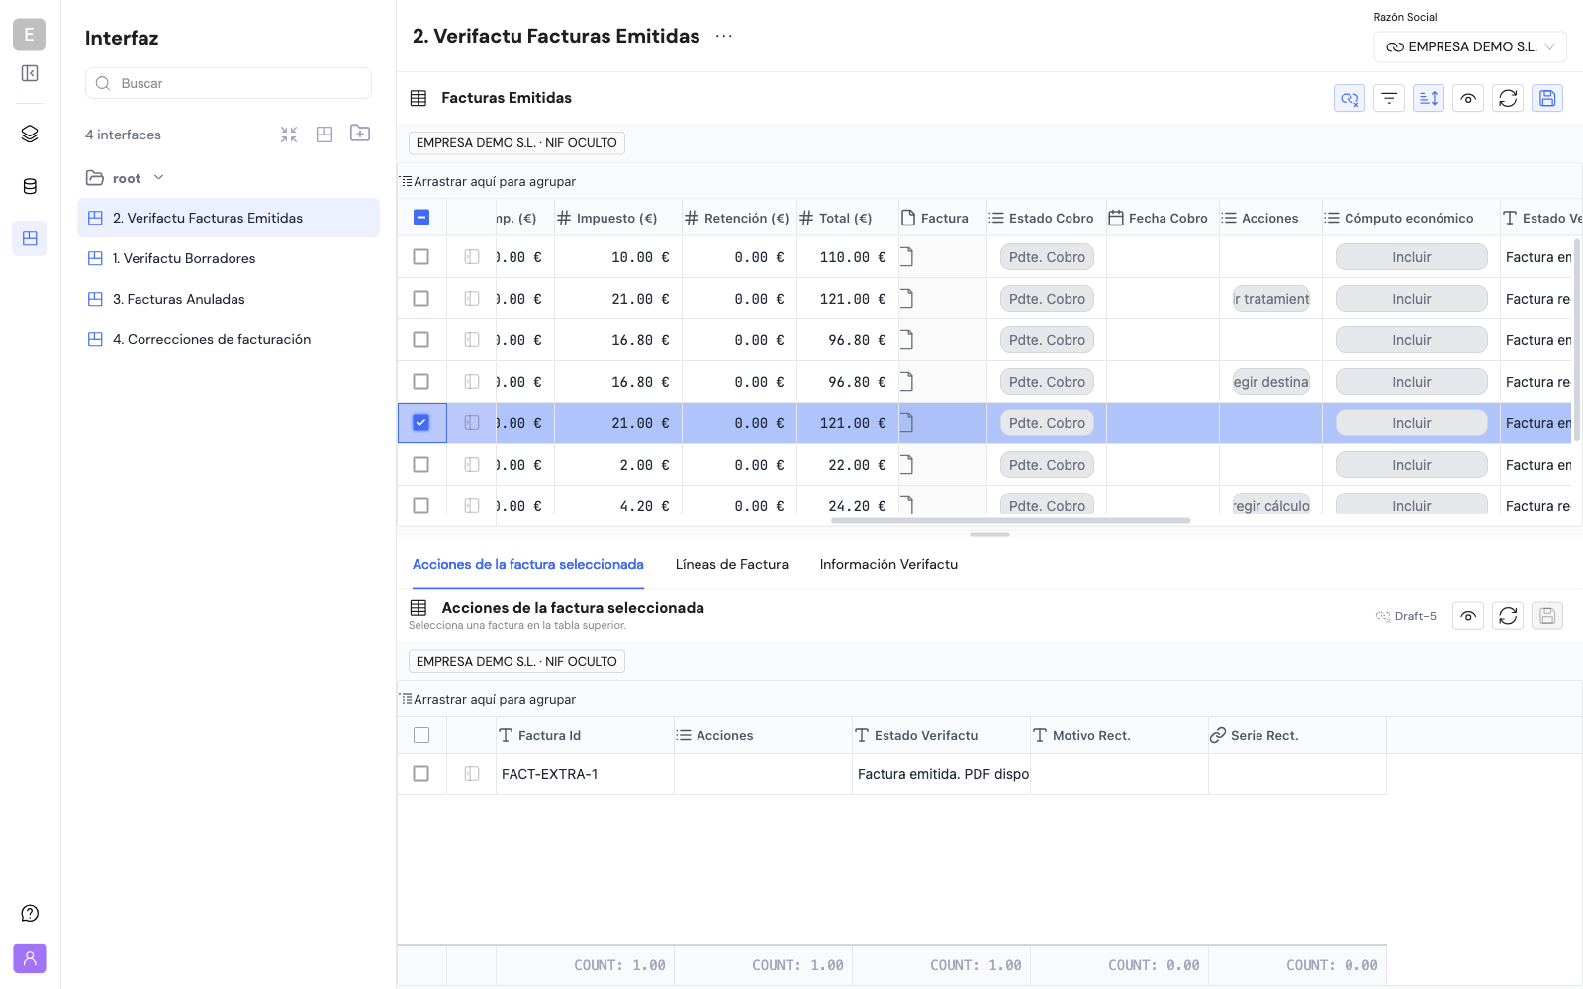Viewport: 1583px width, 989px height.
Task: Collapse all interfaces with the shrink icon
Action: [289, 135]
